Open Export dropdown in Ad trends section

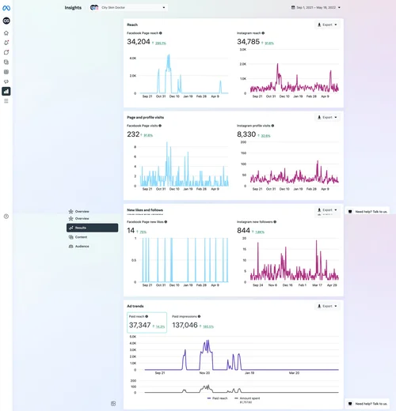click(327, 306)
